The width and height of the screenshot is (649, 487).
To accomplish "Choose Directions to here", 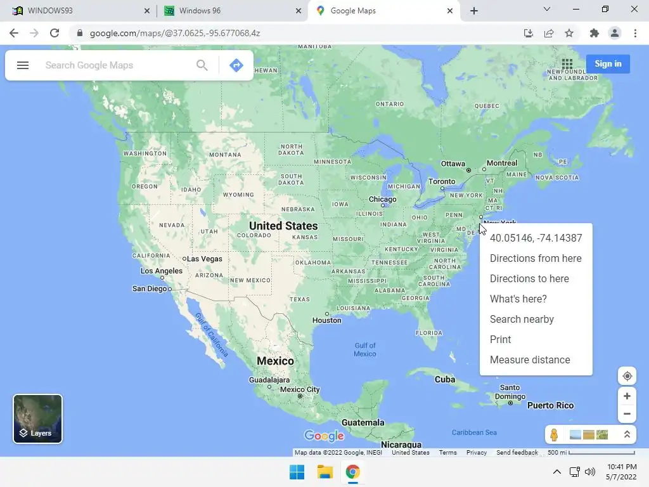I will point(536,279).
